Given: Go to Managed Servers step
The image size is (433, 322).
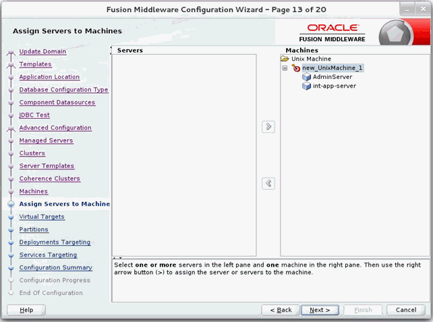Looking at the screenshot, I should point(46,140).
